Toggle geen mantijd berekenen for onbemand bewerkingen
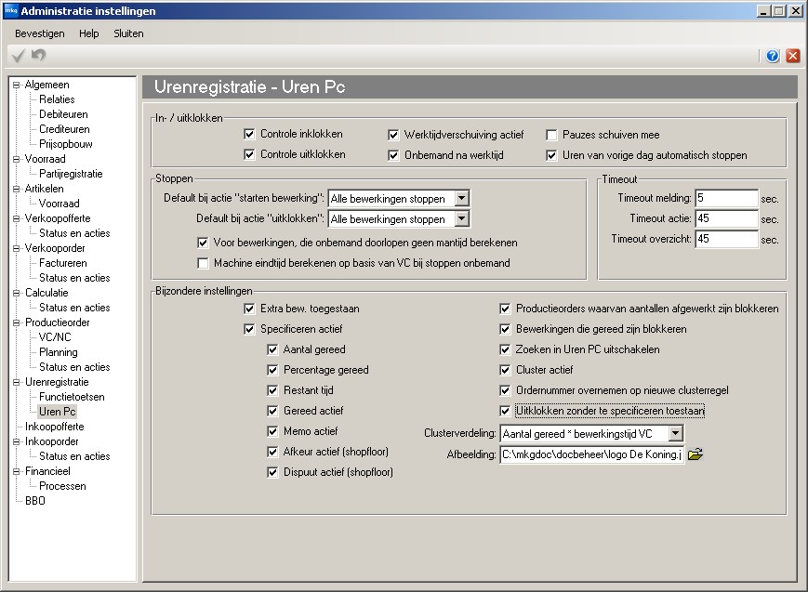The width and height of the screenshot is (808, 592). [x=203, y=243]
